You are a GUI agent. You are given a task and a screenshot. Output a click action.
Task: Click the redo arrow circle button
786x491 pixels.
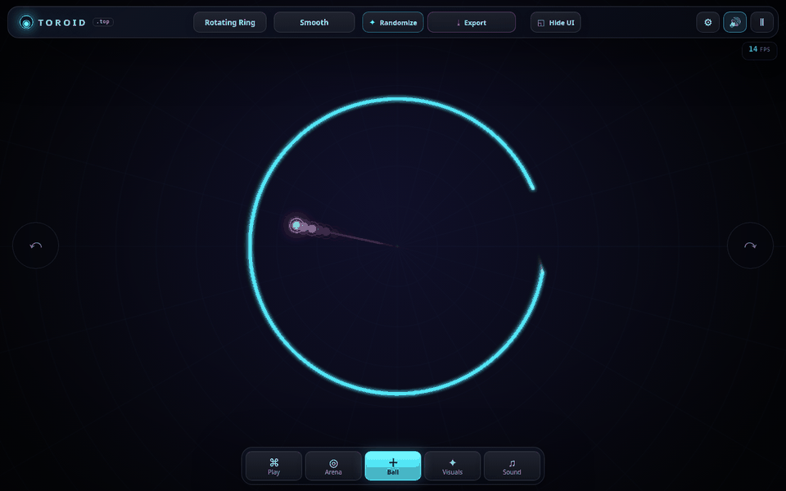751,245
